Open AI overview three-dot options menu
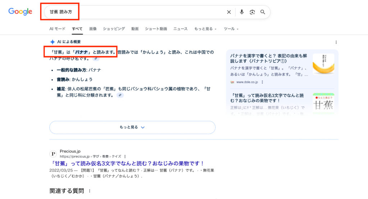Viewport: 368px width, 199px height. tap(336, 42)
